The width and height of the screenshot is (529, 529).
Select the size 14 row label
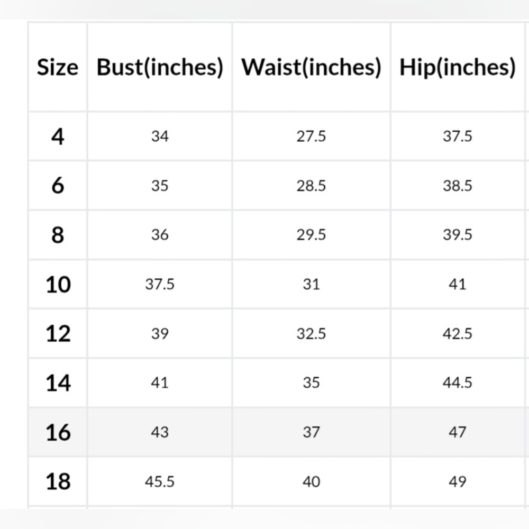tap(58, 383)
